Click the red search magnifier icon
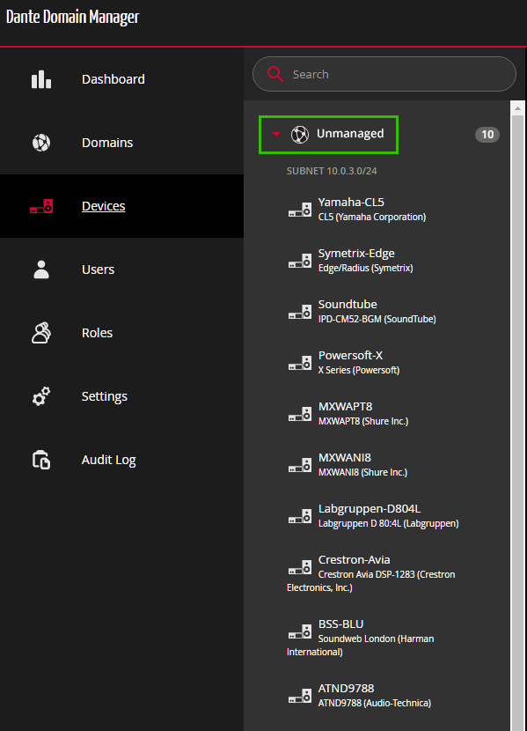Screen dimensions: 527x731 tap(275, 74)
